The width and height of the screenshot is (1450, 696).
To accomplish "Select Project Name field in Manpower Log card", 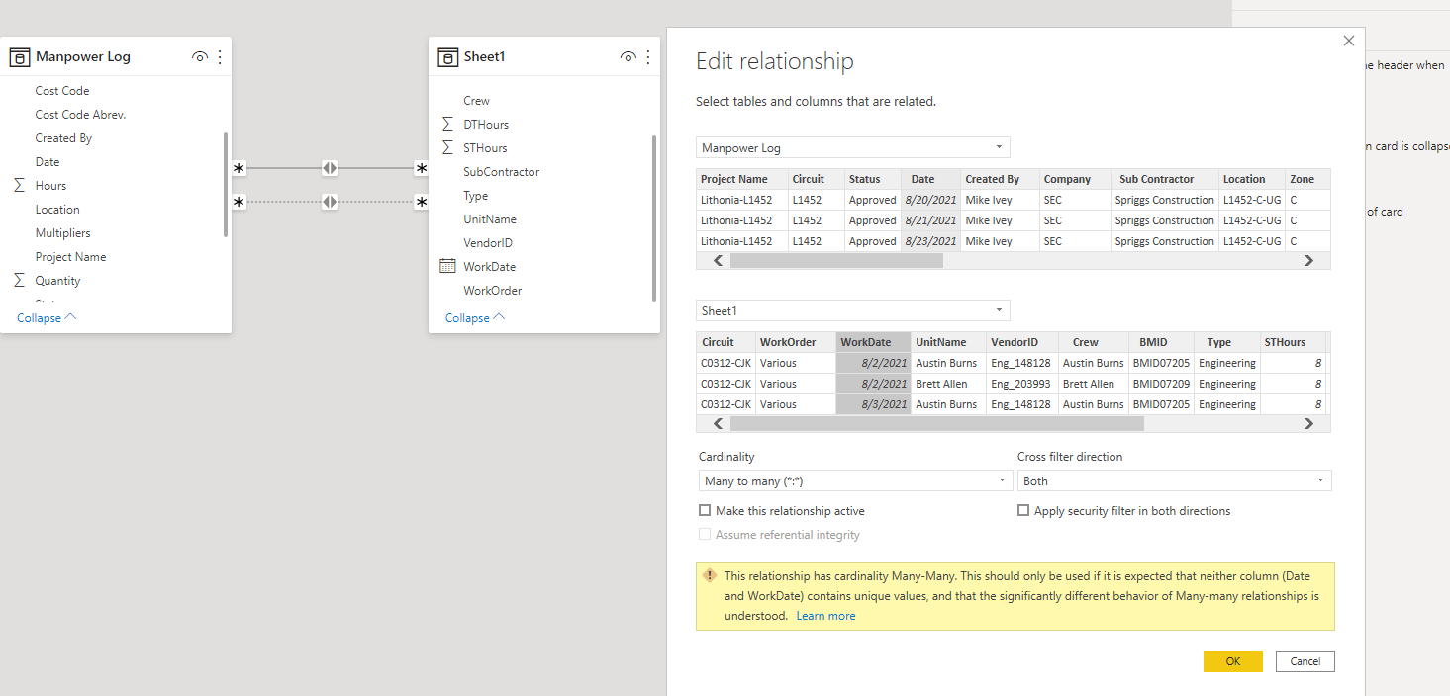I will click(70, 257).
